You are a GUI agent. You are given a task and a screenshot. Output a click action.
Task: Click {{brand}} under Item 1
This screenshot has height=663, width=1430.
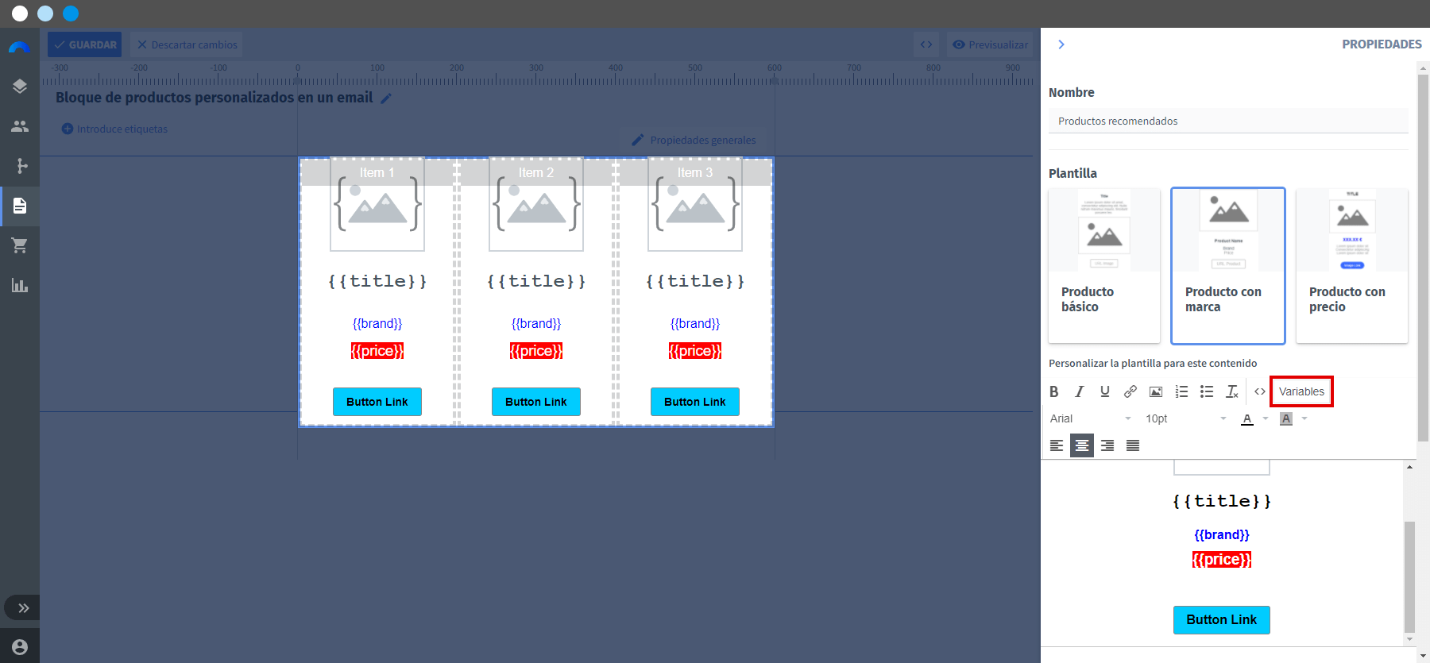[x=377, y=324]
